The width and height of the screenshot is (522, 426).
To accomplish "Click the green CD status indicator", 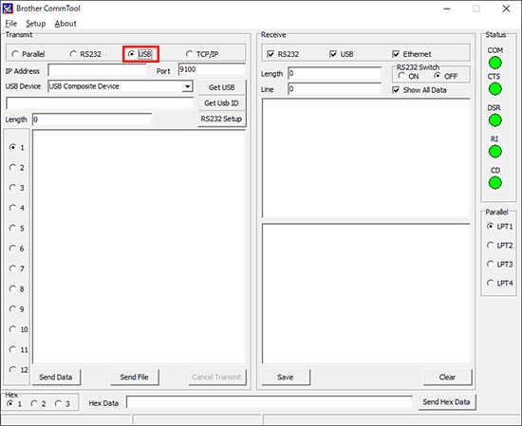I will pos(495,183).
